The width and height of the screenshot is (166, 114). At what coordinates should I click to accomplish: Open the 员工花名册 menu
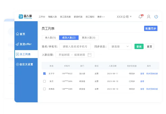point(65,17)
